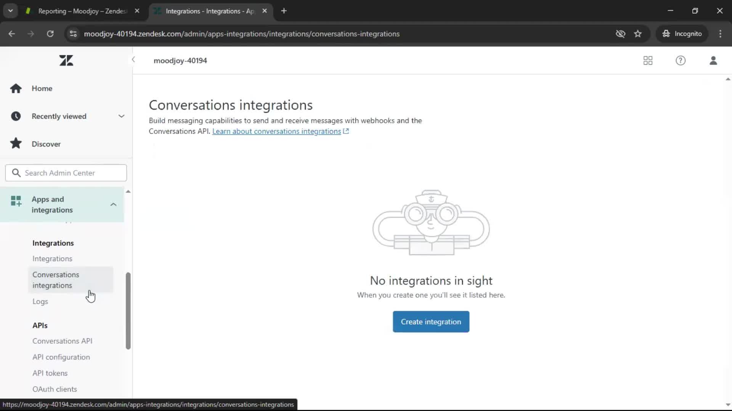Viewport: 732px width, 411px height.
Task: Open the Home icon in sidebar
Action: pos(16,88)
